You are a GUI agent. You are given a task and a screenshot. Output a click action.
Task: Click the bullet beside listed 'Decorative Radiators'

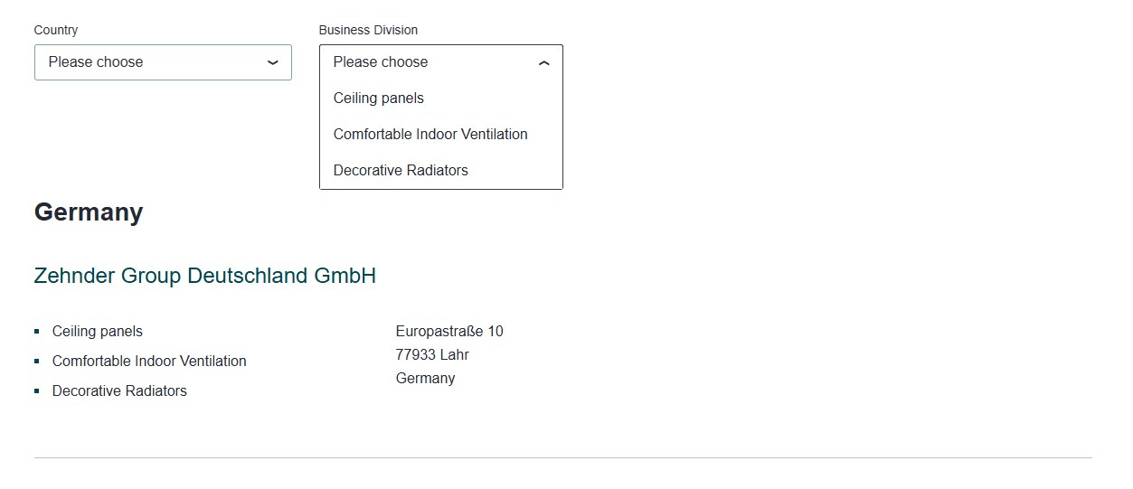[x=37, y=391]
